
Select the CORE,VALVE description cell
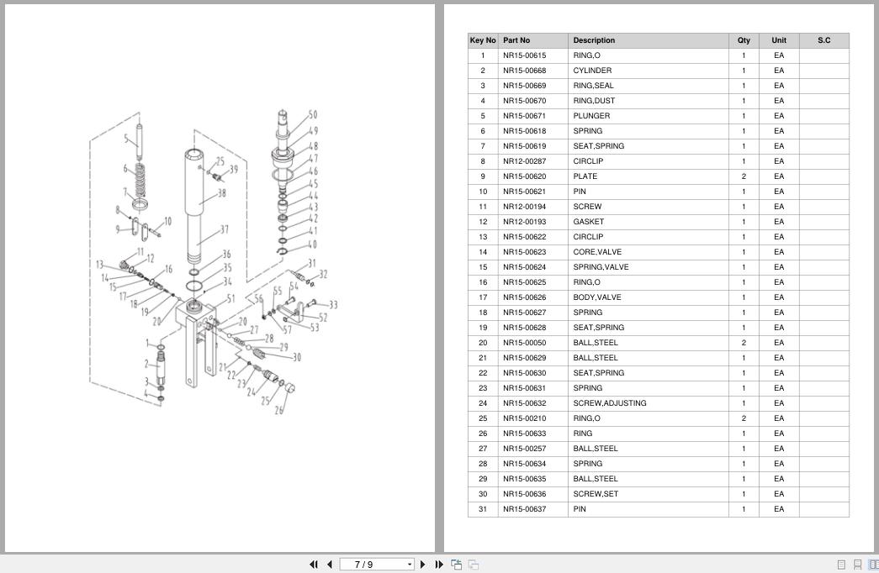point(648,252)
